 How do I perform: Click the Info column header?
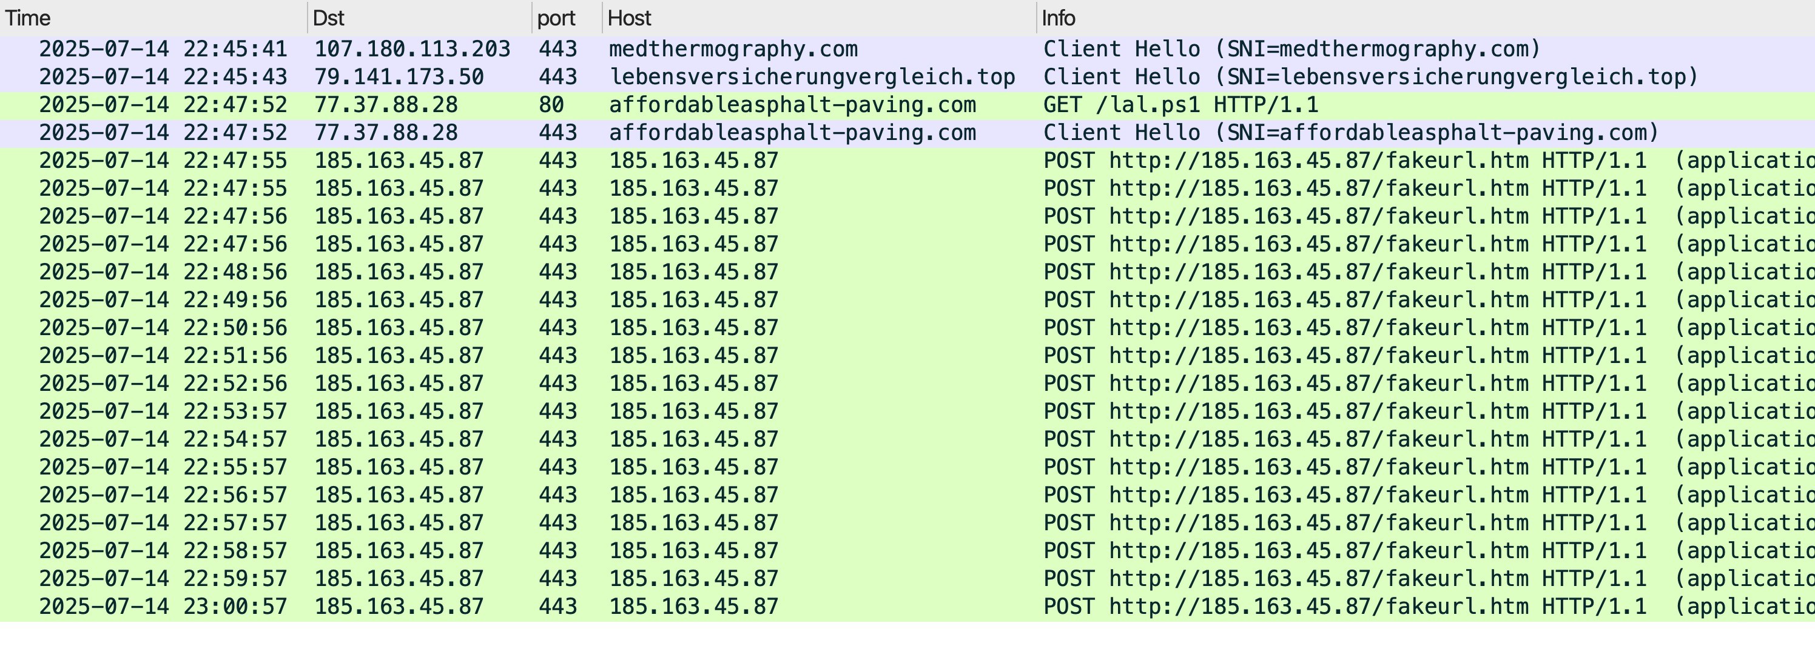click(x=1426, y=18)
